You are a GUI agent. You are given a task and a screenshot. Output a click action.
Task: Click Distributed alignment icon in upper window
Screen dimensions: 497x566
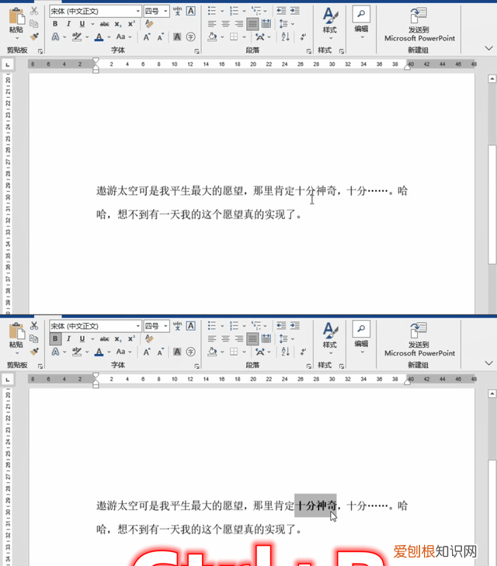point(266,24)
